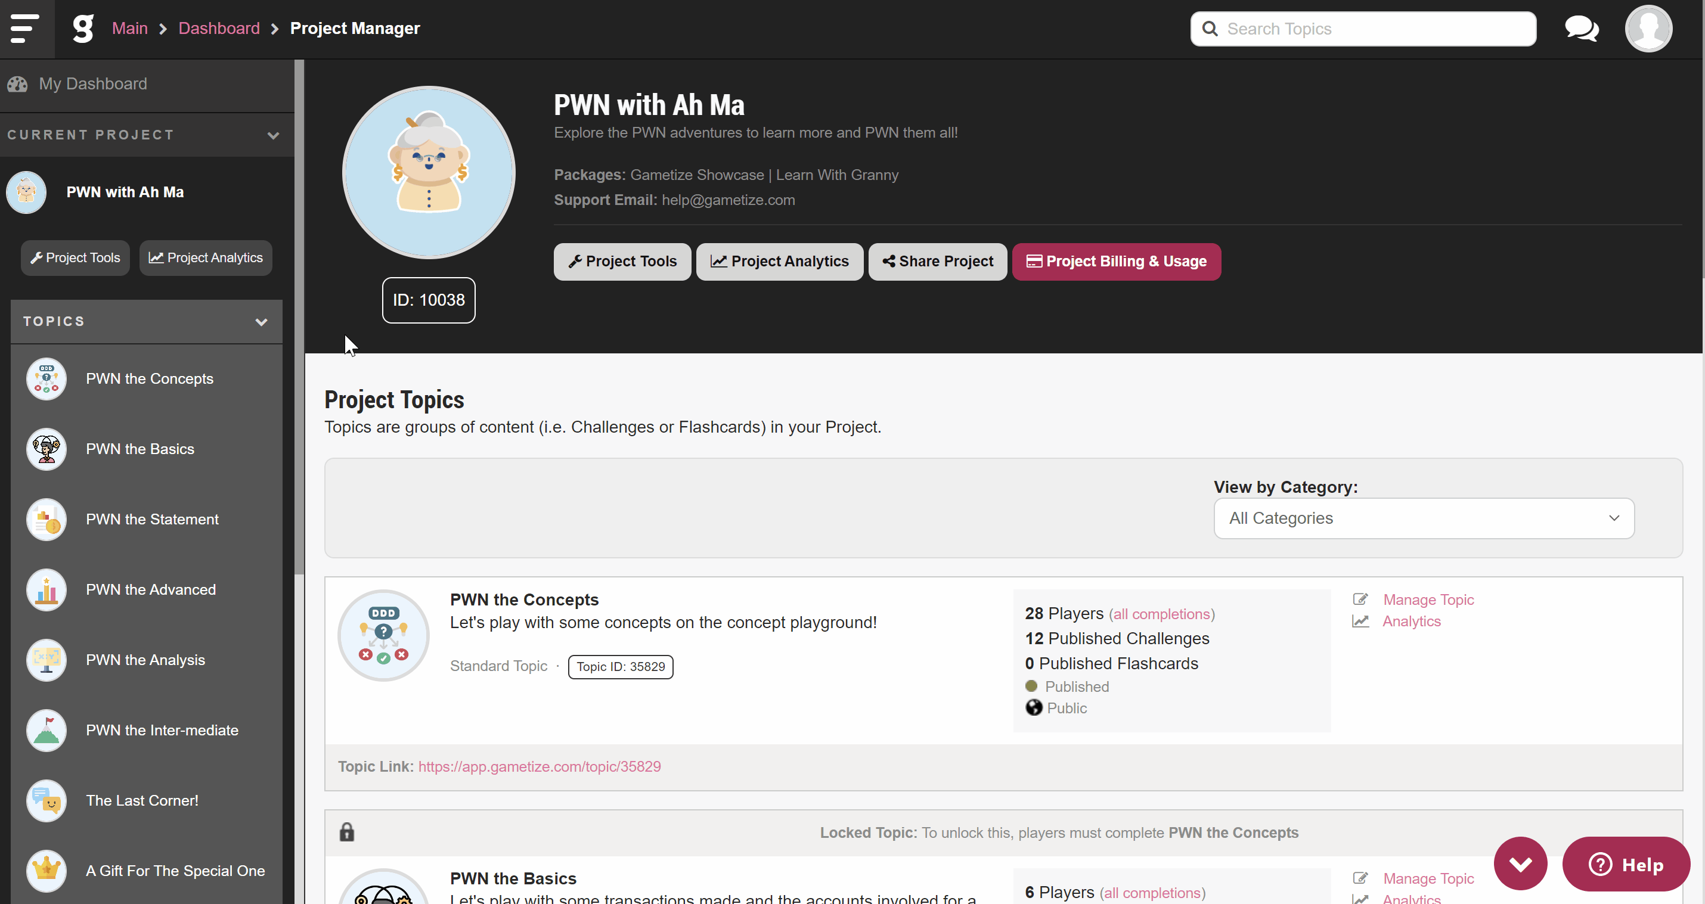Open the topic link URL for 35829
The height and width of the screenshot is (904, 1705).
pos(540,766)
